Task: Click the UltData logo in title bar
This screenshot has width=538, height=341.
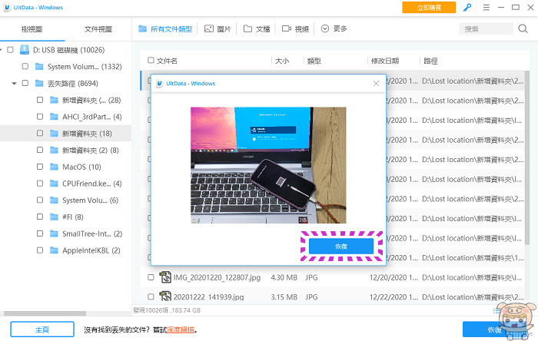Action: pyautogui.click(x=7, y=8)
